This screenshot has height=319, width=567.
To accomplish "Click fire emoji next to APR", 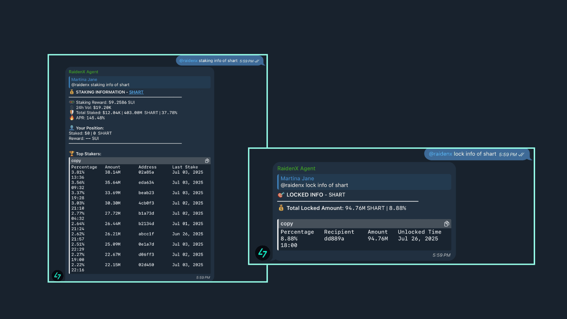I will tap(72, 118).
